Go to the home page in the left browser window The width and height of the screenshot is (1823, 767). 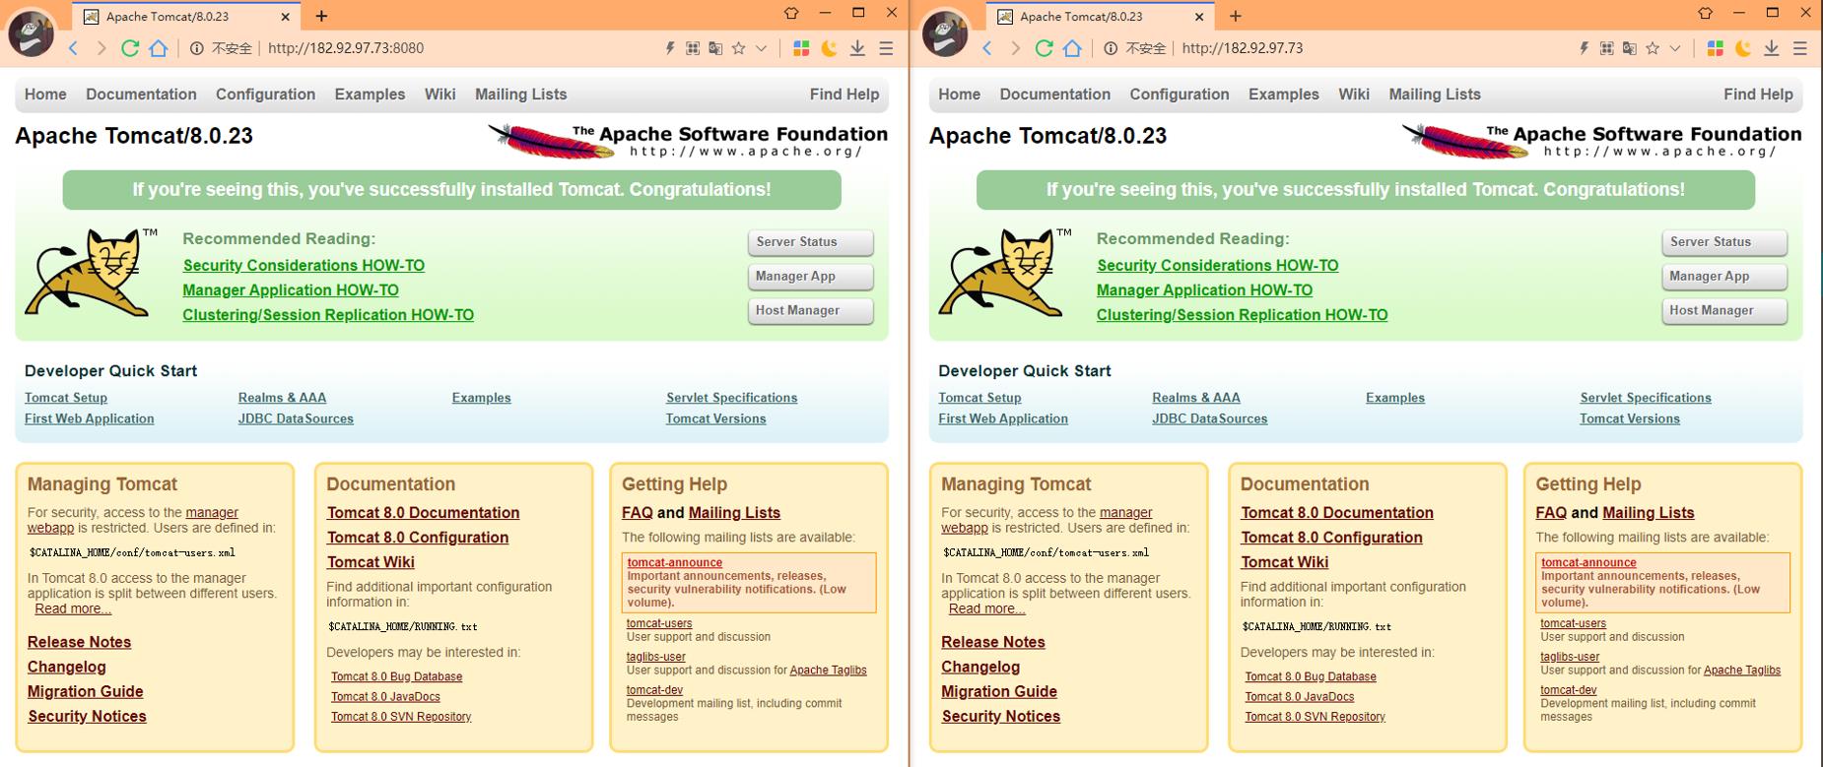(x=158, y=48)
